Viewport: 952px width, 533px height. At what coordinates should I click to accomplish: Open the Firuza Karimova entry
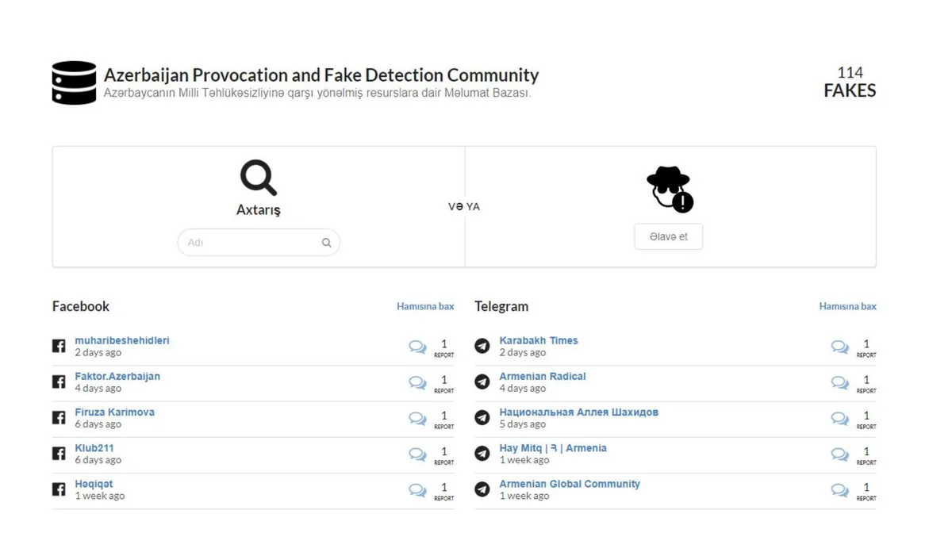115,412
